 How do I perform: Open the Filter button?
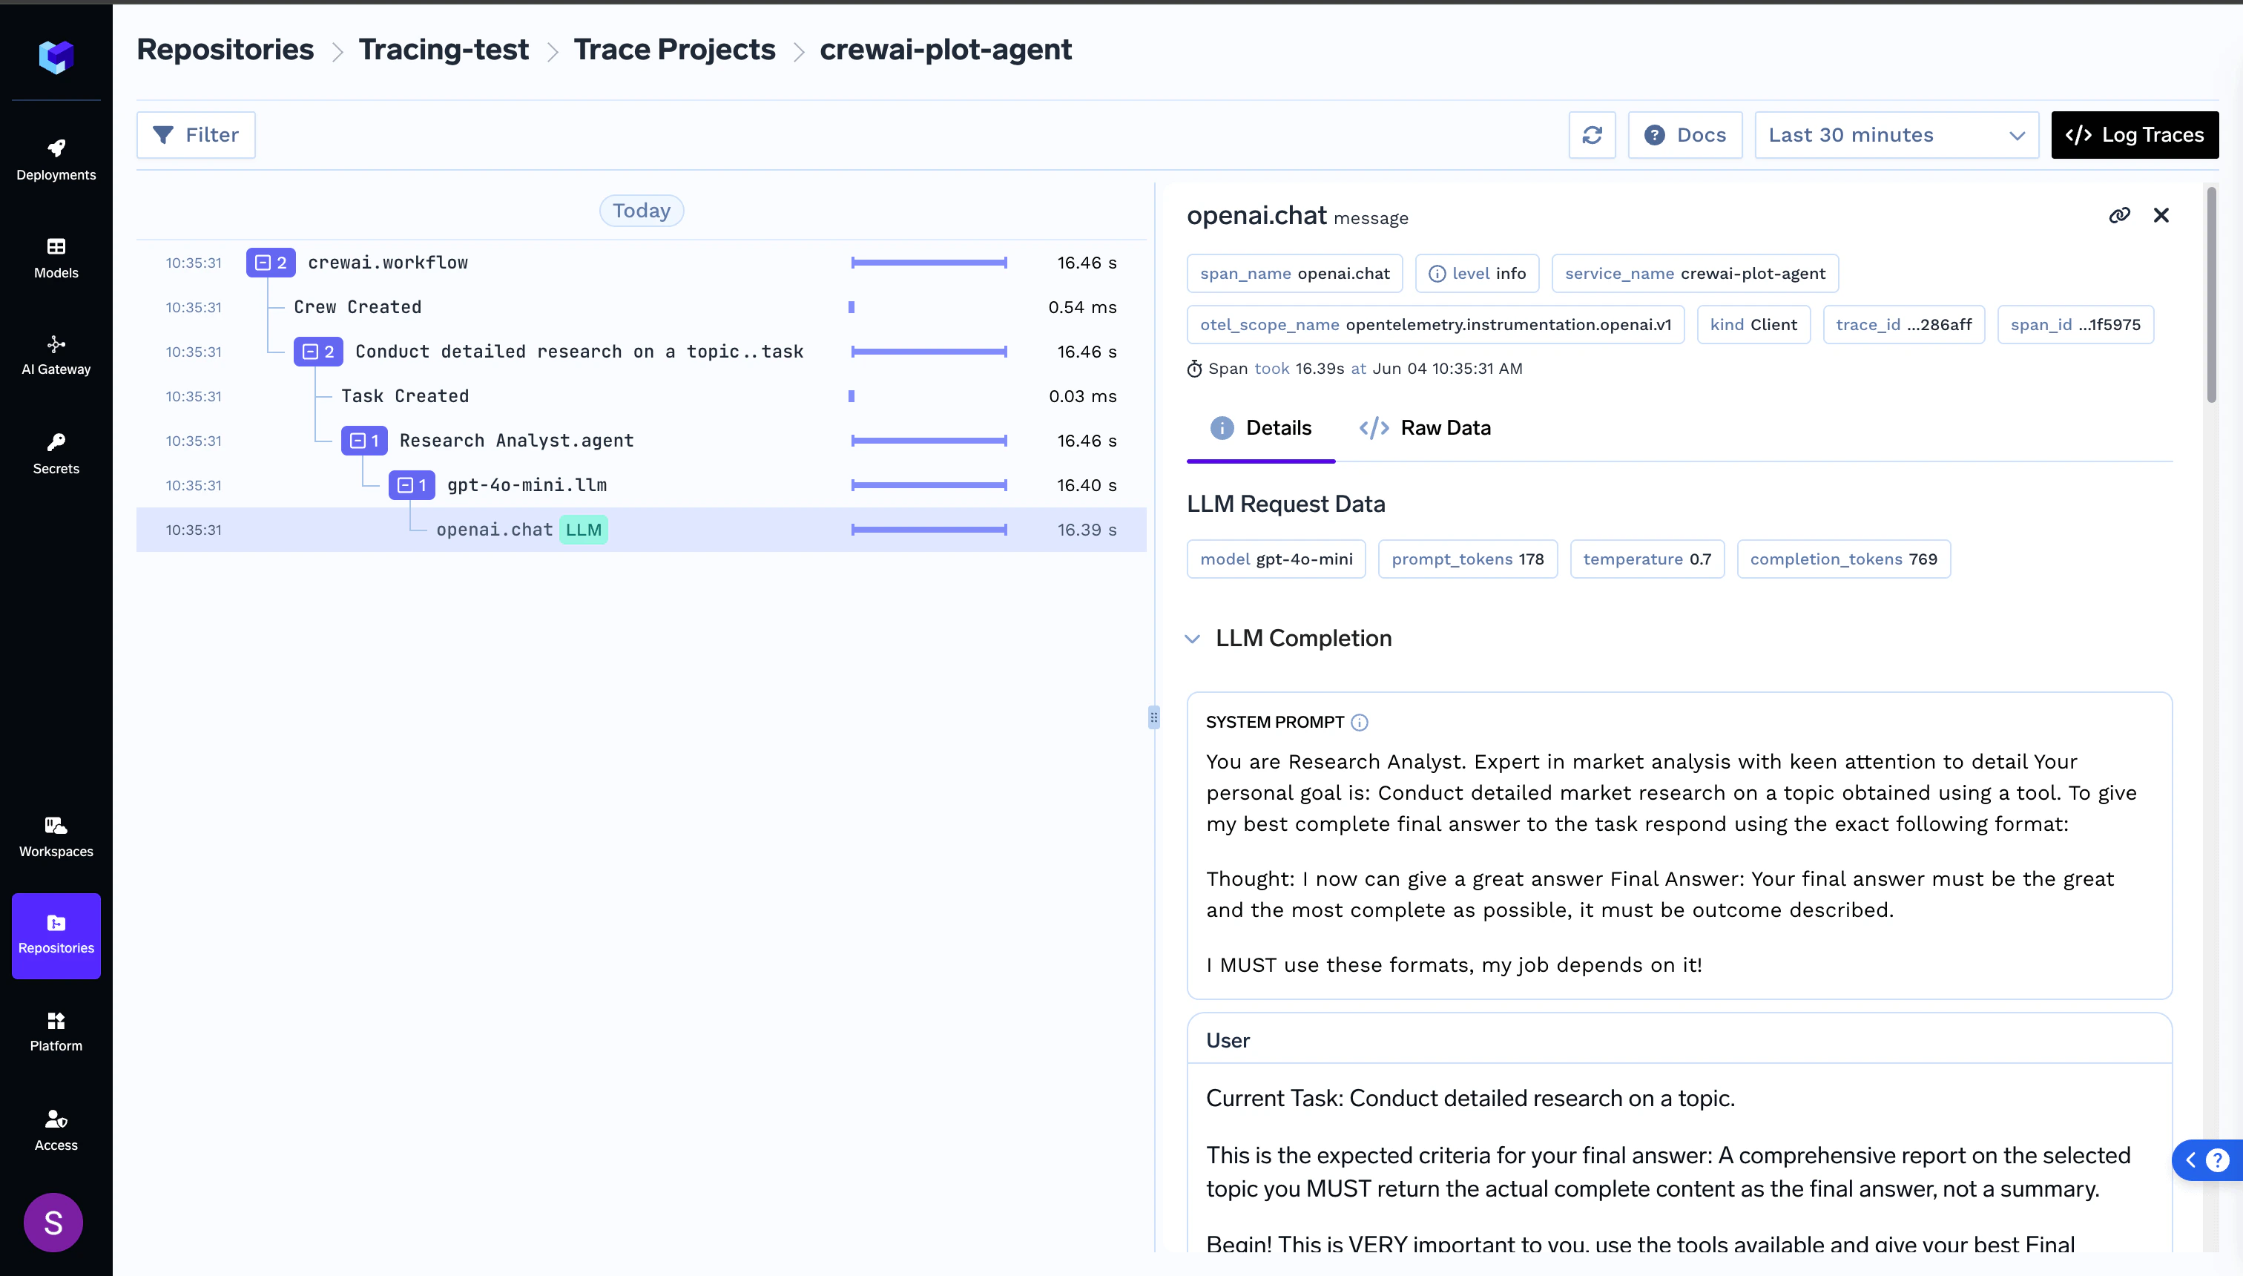point(195,135)
